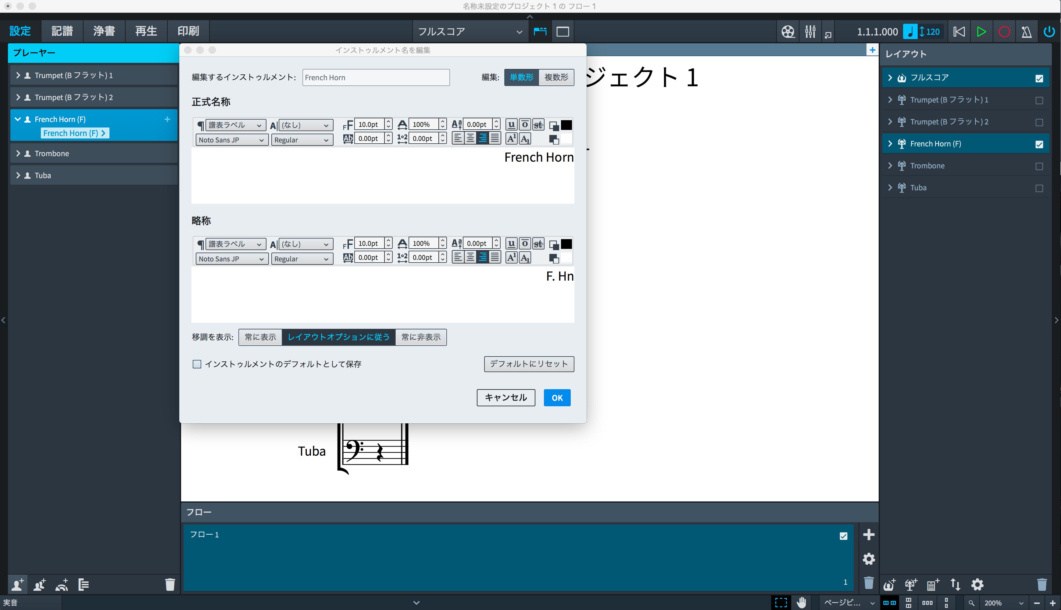The image size is (1061, 610).
Task: Apply superscript in abbreviation toolbar
Action: [x=511, y=257]
